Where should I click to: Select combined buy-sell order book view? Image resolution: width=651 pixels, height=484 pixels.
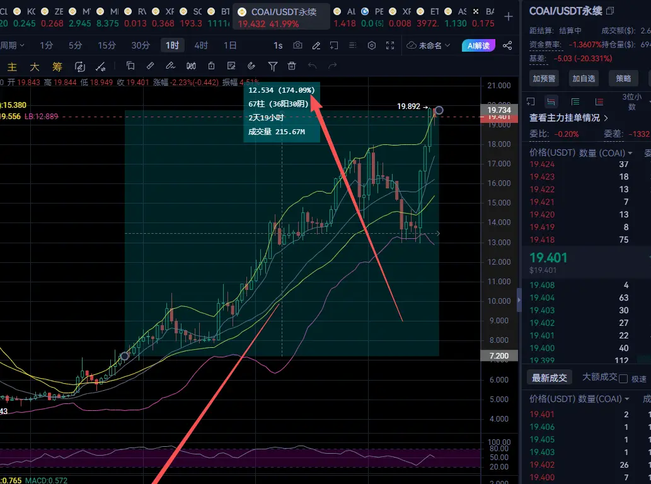pyautogui.click(x=551, y=101)
